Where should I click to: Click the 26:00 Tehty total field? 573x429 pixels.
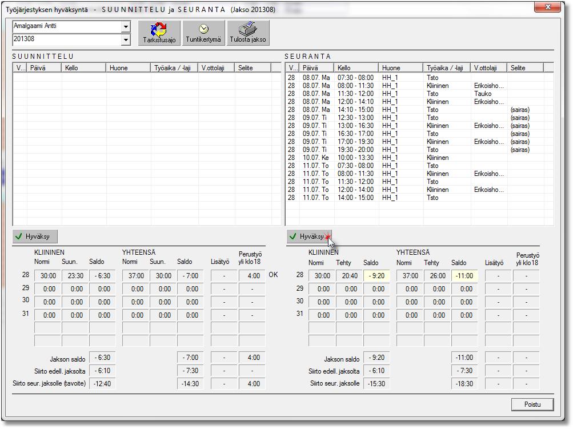point(437,276)
